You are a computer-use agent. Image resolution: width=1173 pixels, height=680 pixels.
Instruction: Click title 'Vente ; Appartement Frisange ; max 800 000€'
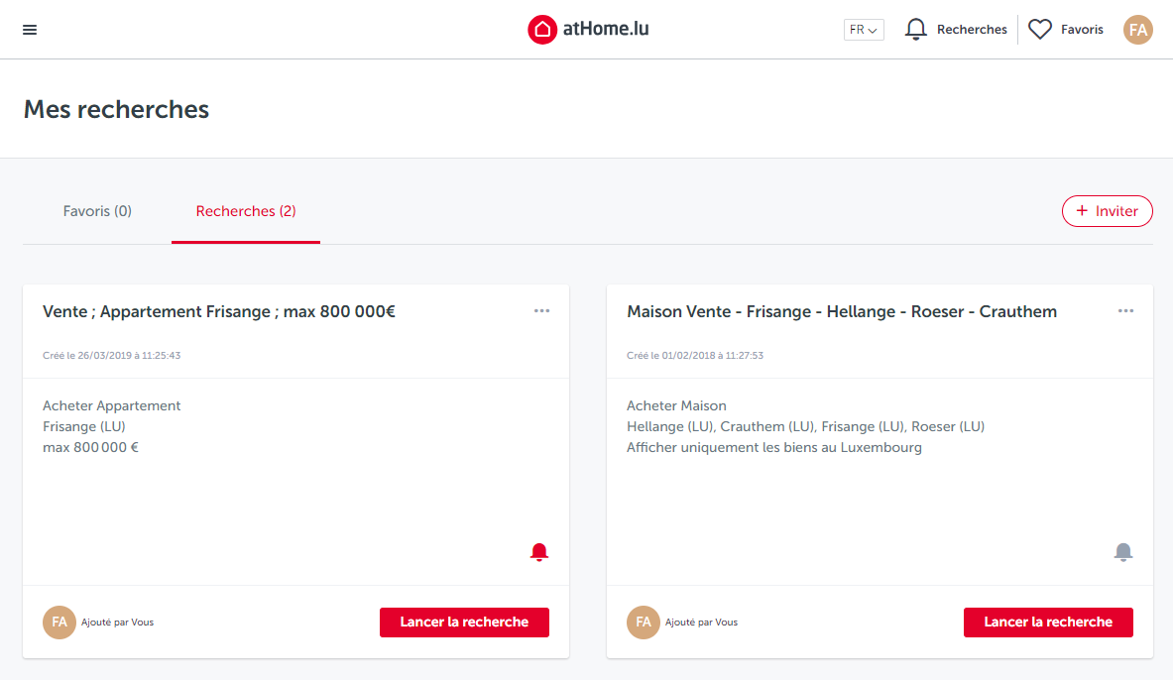click(x=219, y=312)
